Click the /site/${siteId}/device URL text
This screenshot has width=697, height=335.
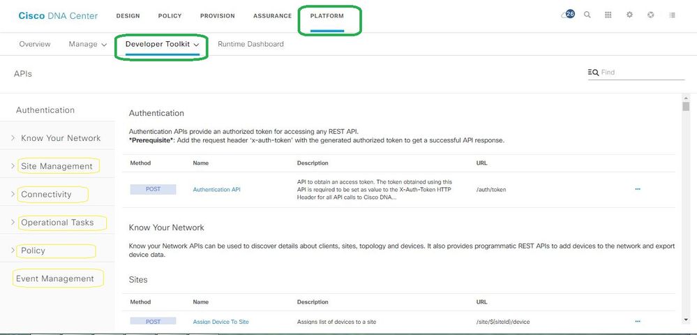tap(503, 322)
